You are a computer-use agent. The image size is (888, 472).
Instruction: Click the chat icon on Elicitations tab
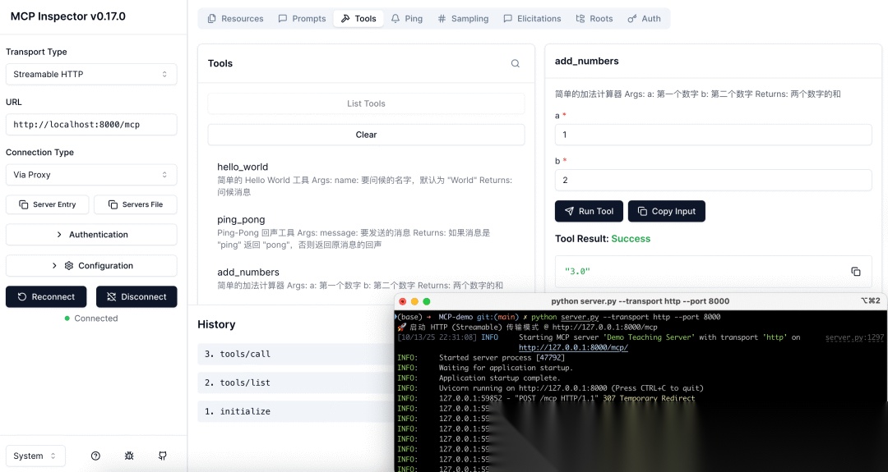click(x=507, y=19)
